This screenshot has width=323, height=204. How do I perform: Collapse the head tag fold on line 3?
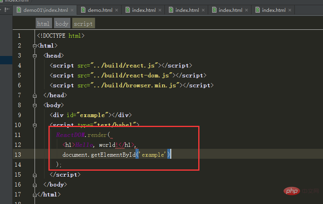pos(35,56)
